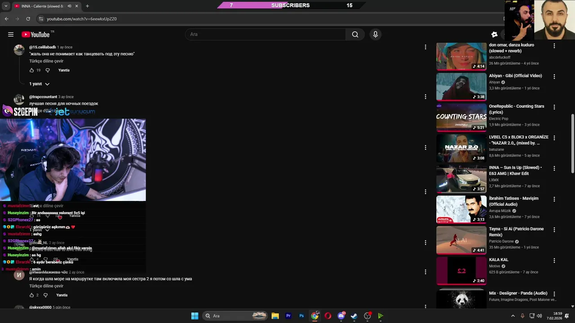
Task: Open the Electric Pop channel name
Action: 499,118
